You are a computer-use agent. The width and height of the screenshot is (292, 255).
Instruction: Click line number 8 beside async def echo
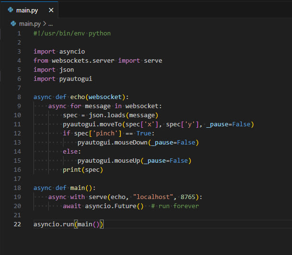point(19,97)
